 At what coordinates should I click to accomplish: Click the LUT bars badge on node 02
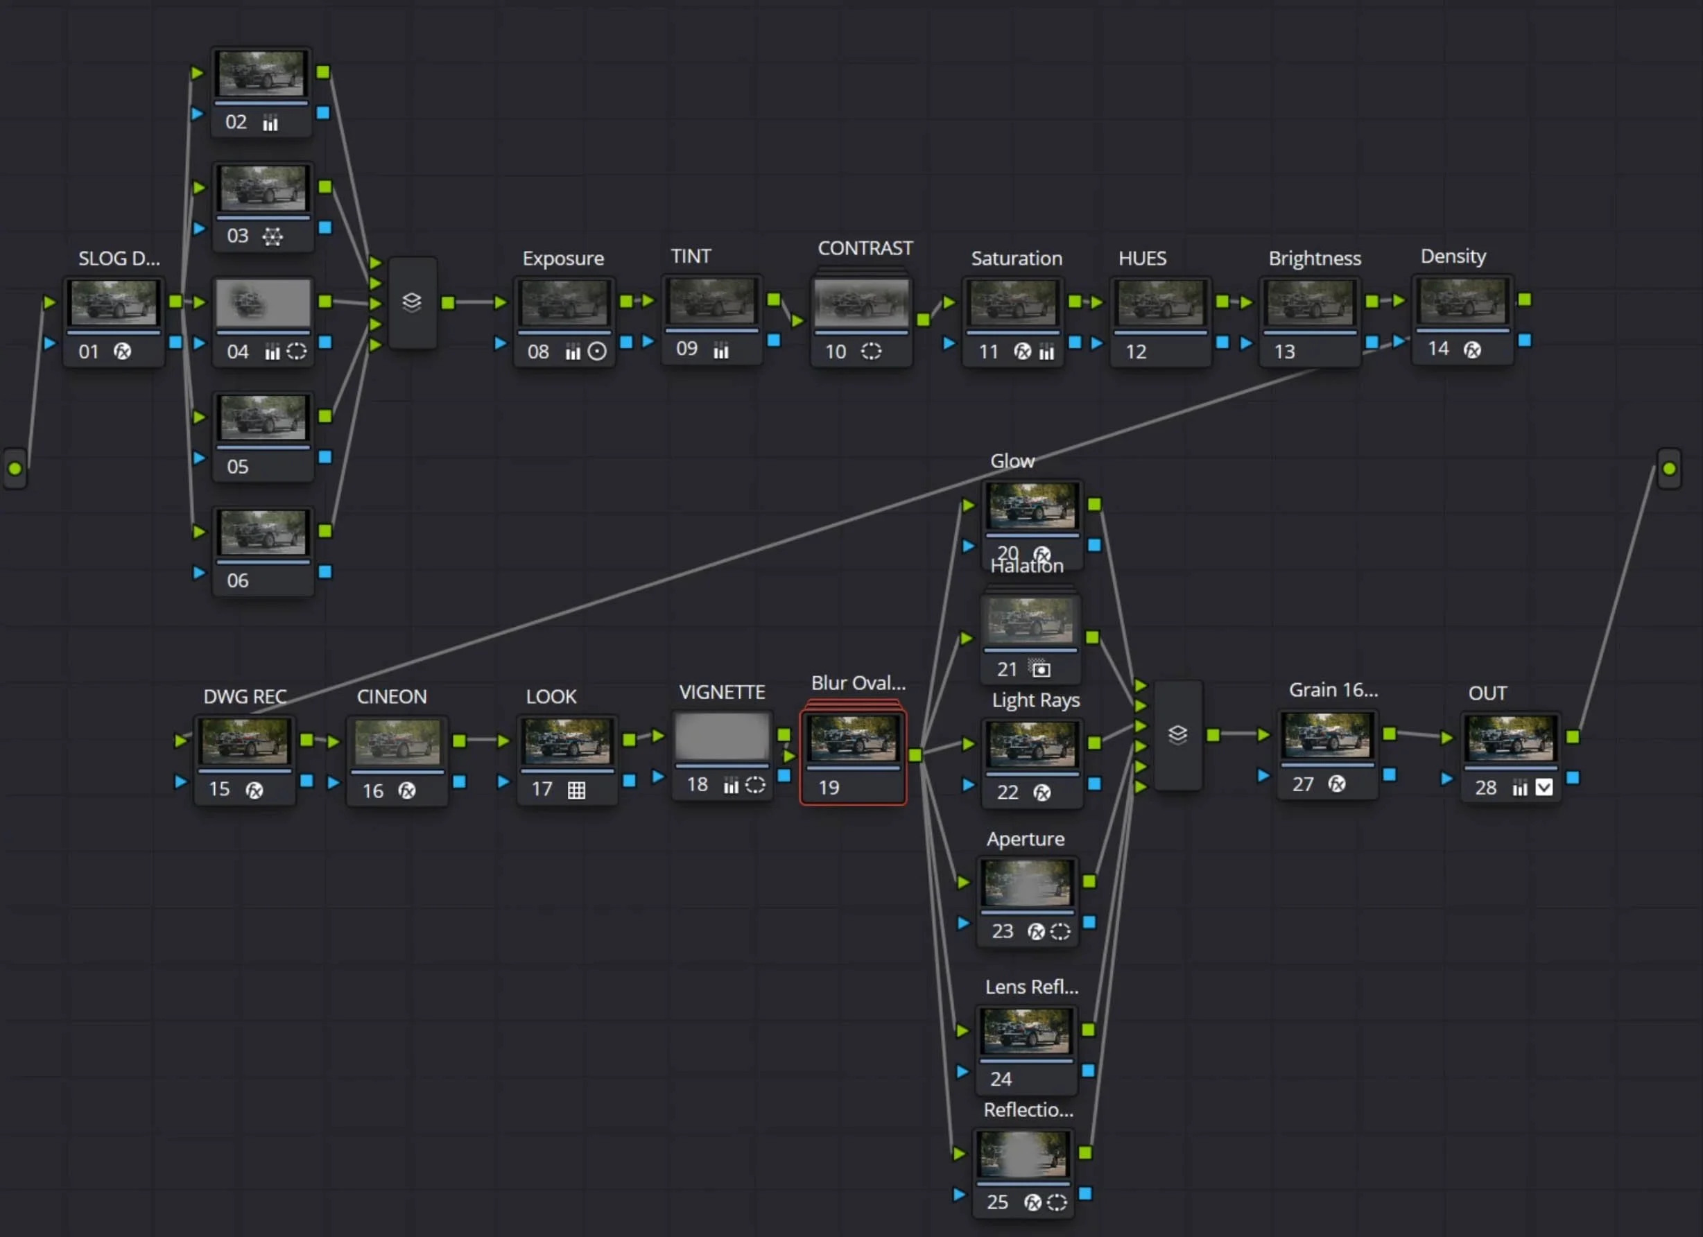click(x=271, y=121)
